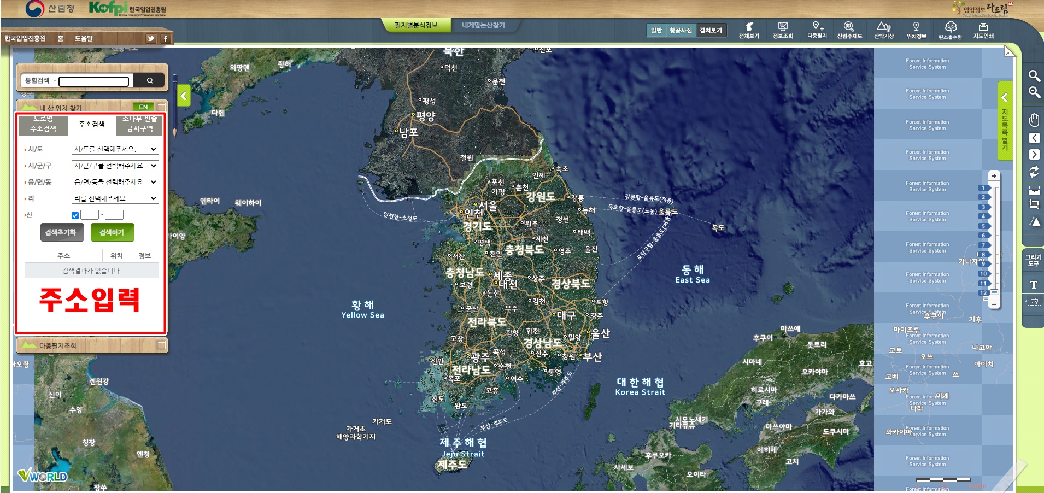Set zoom level 5 on slider
The height and width of the screenshot is (493, 1044).
(983, 226)
